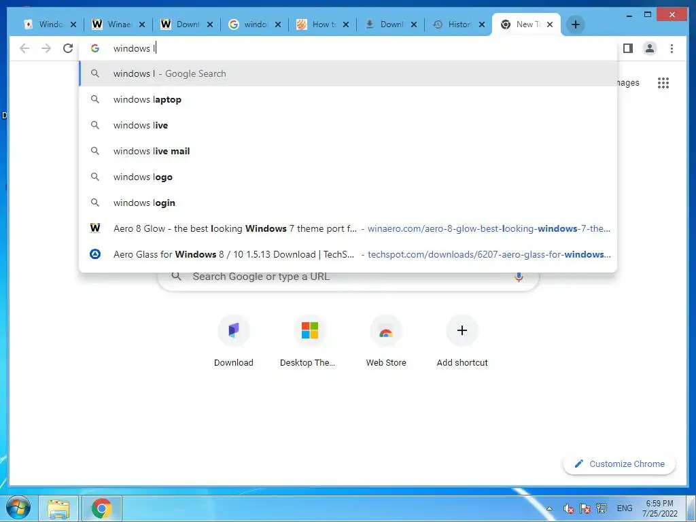Open the Chrome three-dot menu
Screen dimensions: 696x522
672,48
